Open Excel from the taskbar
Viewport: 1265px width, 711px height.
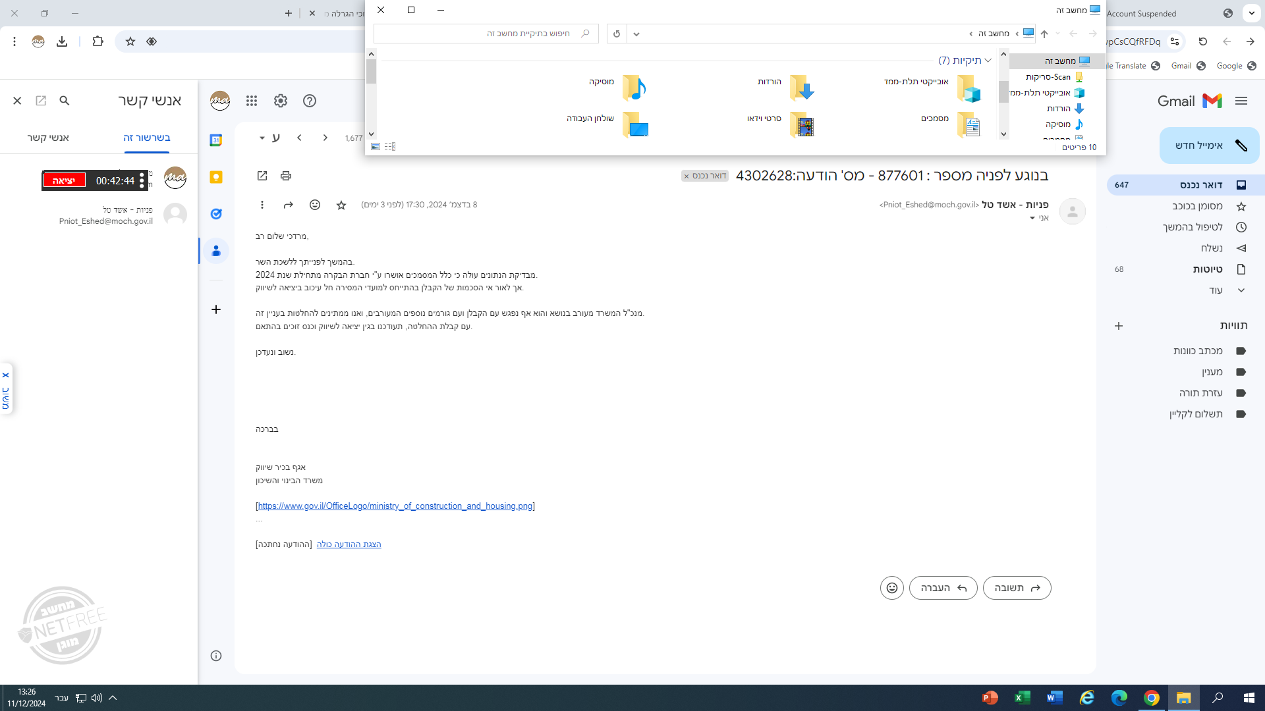[x=1022, y=698]
